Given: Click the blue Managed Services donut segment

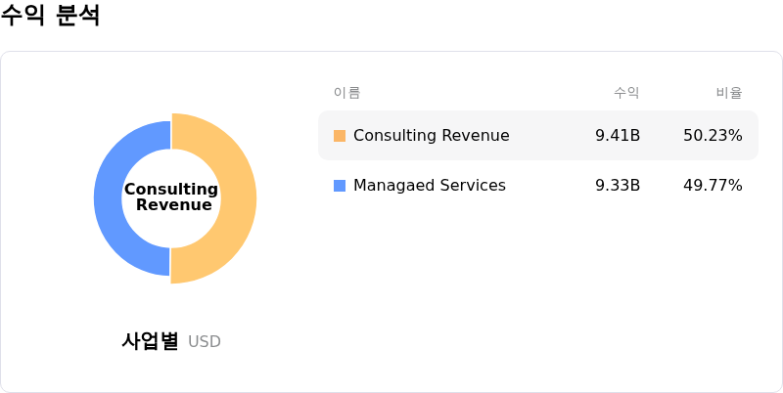Looking at the screenshot, I should pos(108,198).
